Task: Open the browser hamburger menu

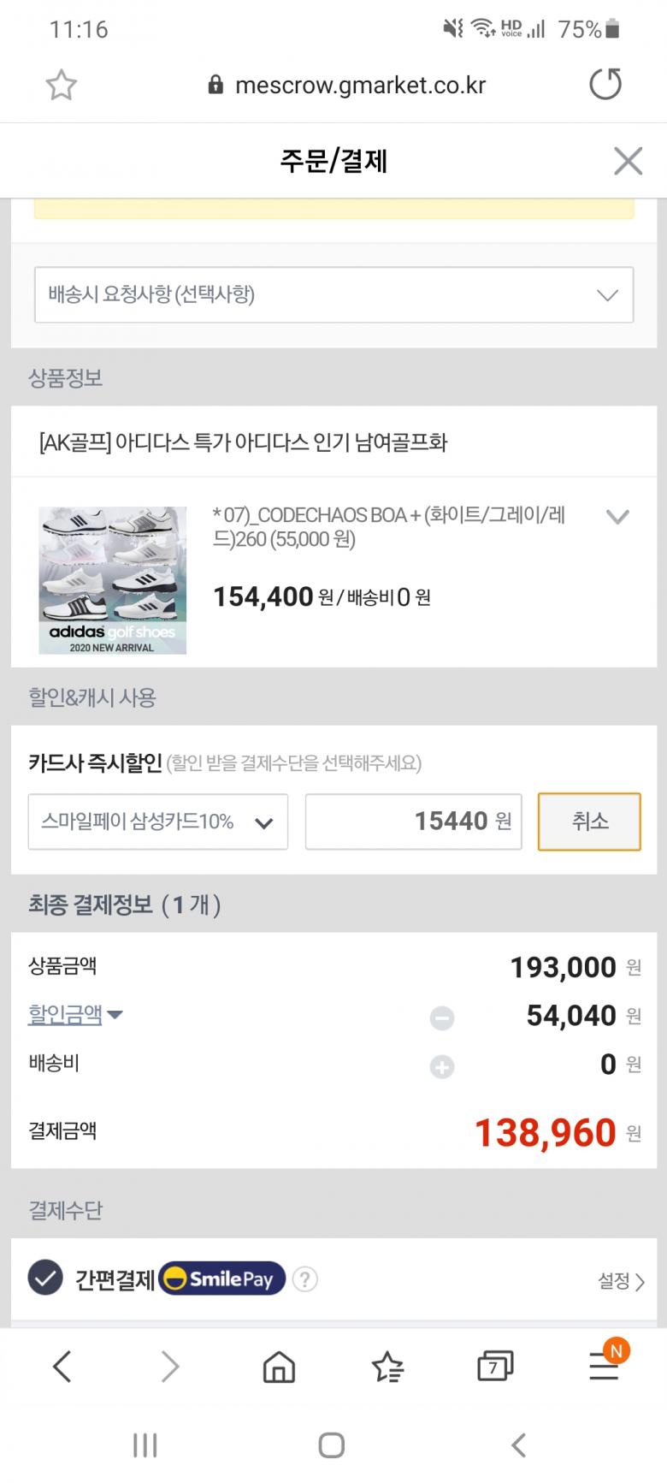Action: (604, 1367)
